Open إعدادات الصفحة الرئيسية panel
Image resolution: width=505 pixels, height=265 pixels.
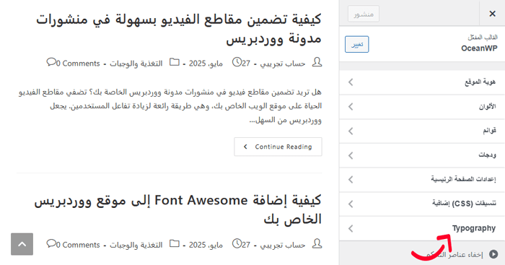point(422,180)
